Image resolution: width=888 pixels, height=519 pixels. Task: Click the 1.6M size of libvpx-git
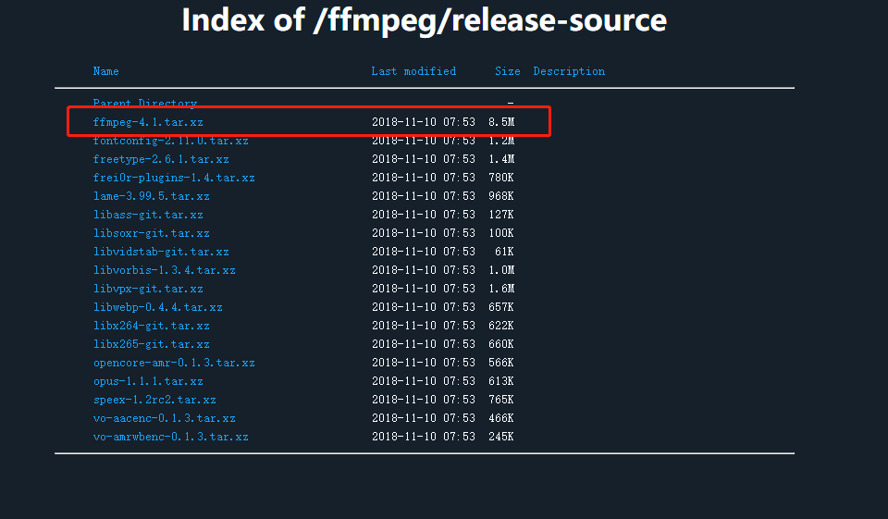pos(501,289)
